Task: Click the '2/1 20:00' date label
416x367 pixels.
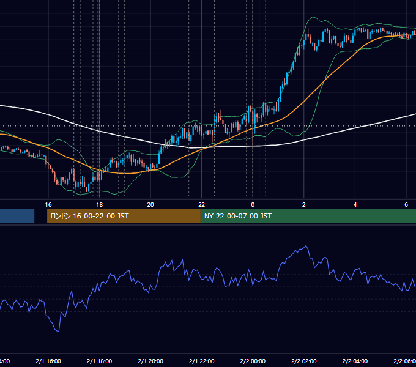Action: click(150, 361)
